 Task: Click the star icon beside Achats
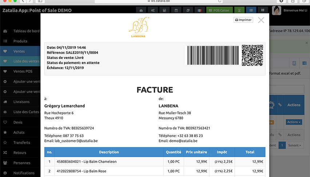click(x=5, y=132)
